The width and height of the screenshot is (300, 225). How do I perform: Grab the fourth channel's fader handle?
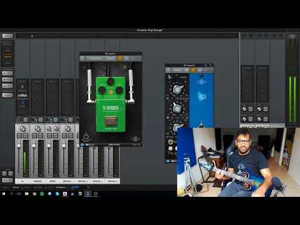pos(64,146)
